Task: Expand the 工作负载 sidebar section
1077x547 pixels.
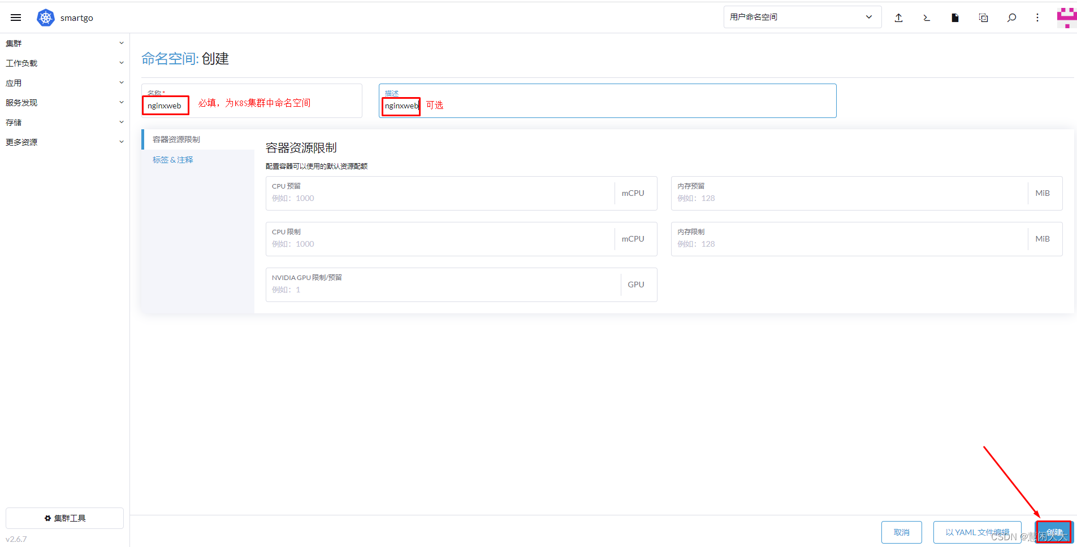Action: pos(64,63)
